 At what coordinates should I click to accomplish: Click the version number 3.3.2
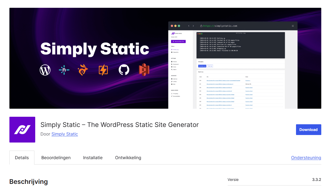pyautogui.click(x=317, y=180)
